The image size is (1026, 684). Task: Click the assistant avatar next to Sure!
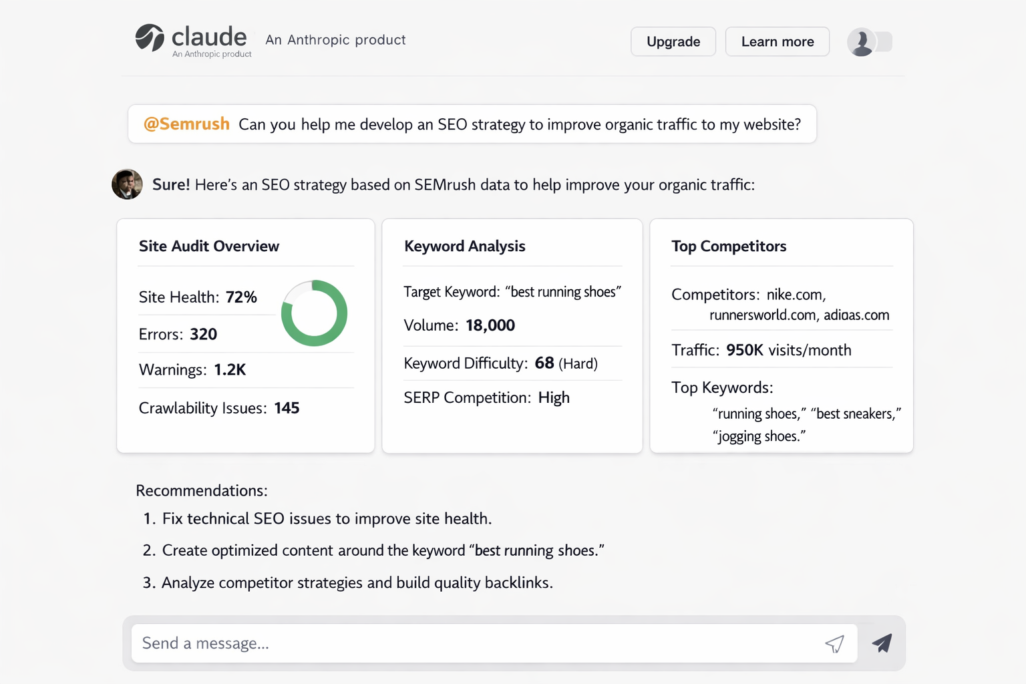pos(127,184)
